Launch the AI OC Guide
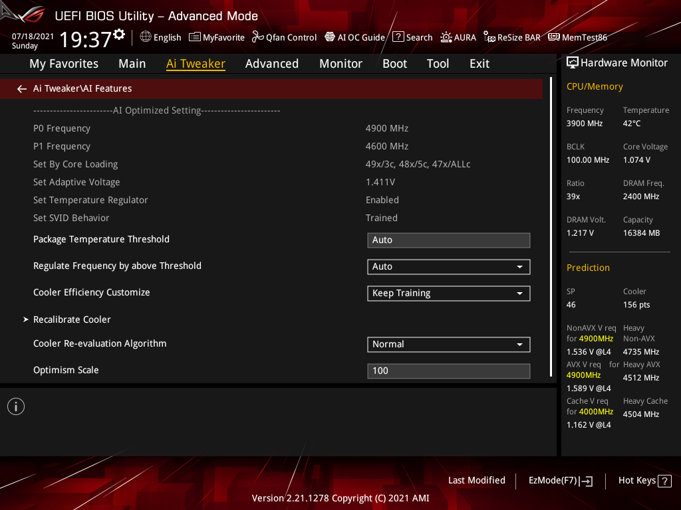Image resolution: width=681 pixels, height=510 pixels. [354, 37]
